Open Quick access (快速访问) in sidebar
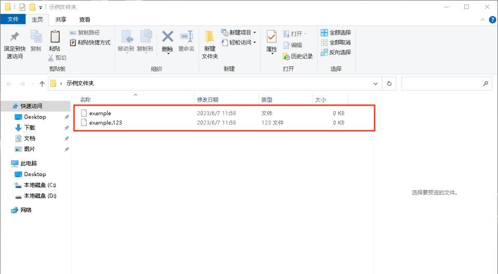The height and width of the screenshot is (274, 498). click(x=31, y=106)
